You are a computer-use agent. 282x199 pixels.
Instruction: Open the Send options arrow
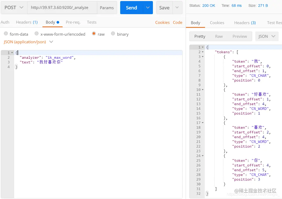[148, 8]
